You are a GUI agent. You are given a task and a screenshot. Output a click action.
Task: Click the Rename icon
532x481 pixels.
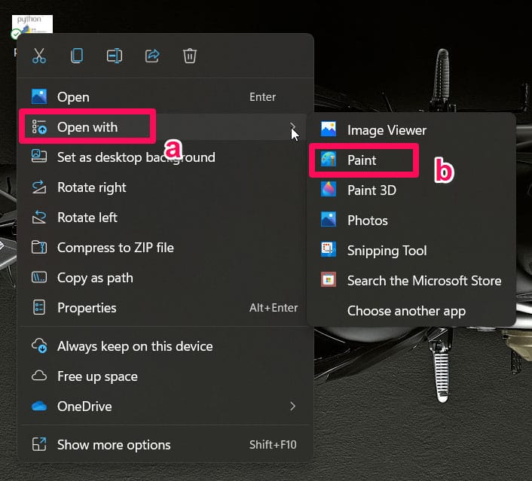coord(115,56)
